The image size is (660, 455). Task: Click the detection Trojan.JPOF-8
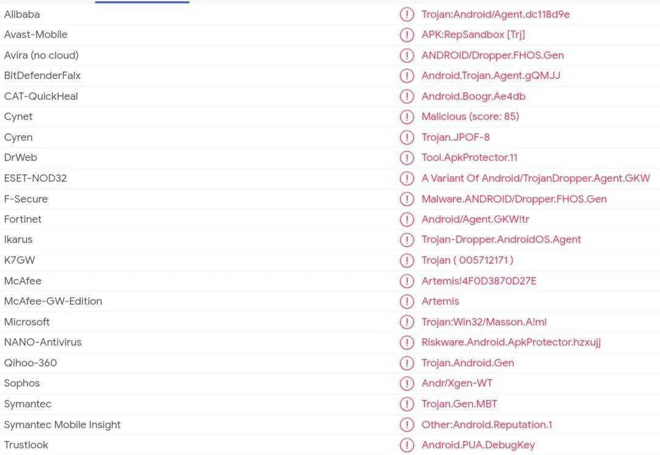pyautogui.click(x=456, y=137)
